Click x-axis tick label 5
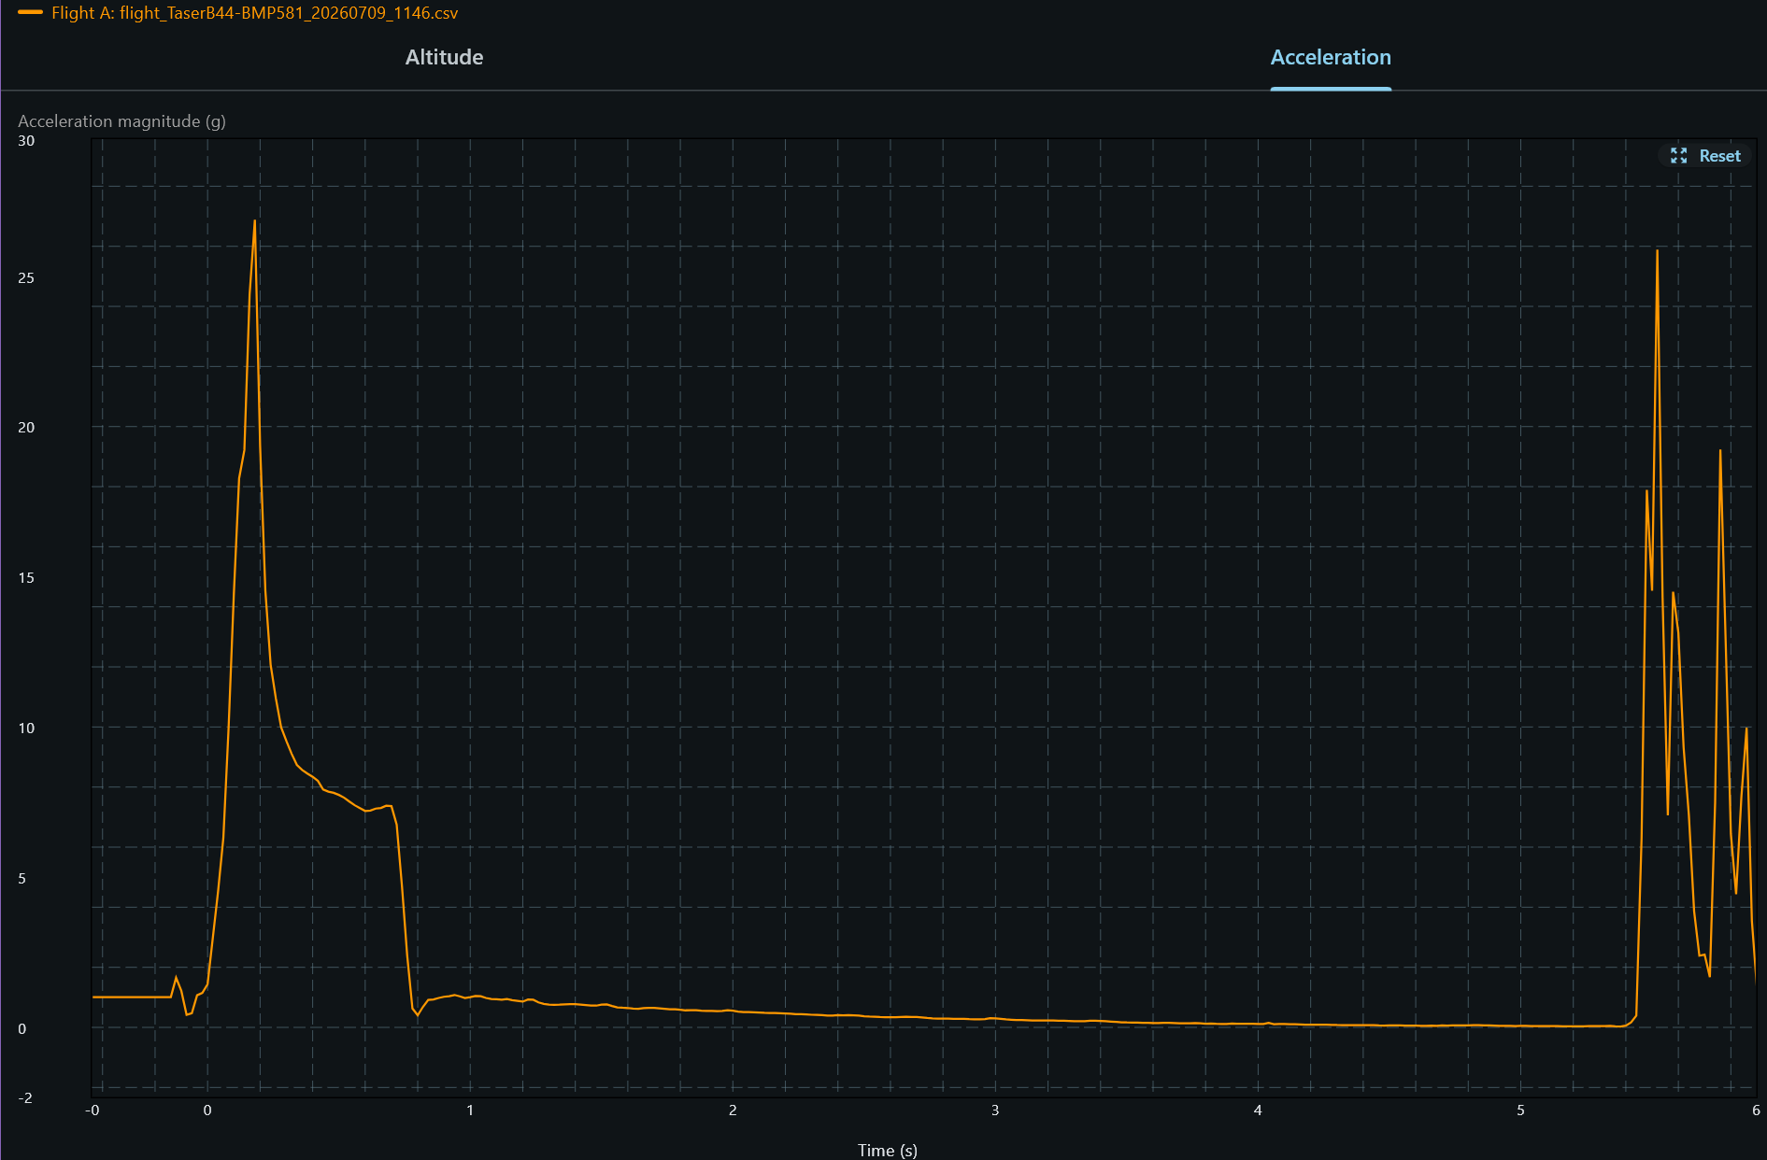The height and width of the screenshot is (1160, 1767). [1520, 1110]
